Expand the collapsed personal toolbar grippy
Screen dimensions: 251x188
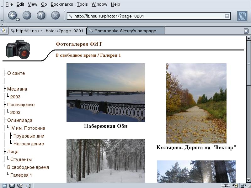click(x=3, y=24)
